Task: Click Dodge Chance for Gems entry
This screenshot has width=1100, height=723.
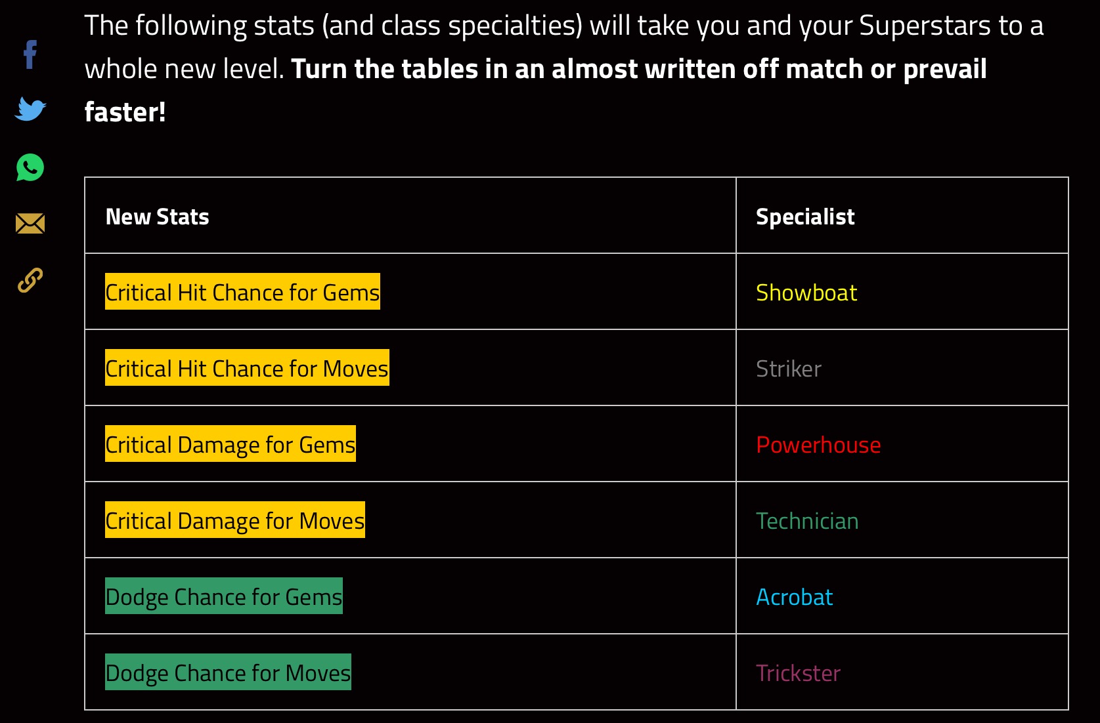Action: tap(224, 596)
